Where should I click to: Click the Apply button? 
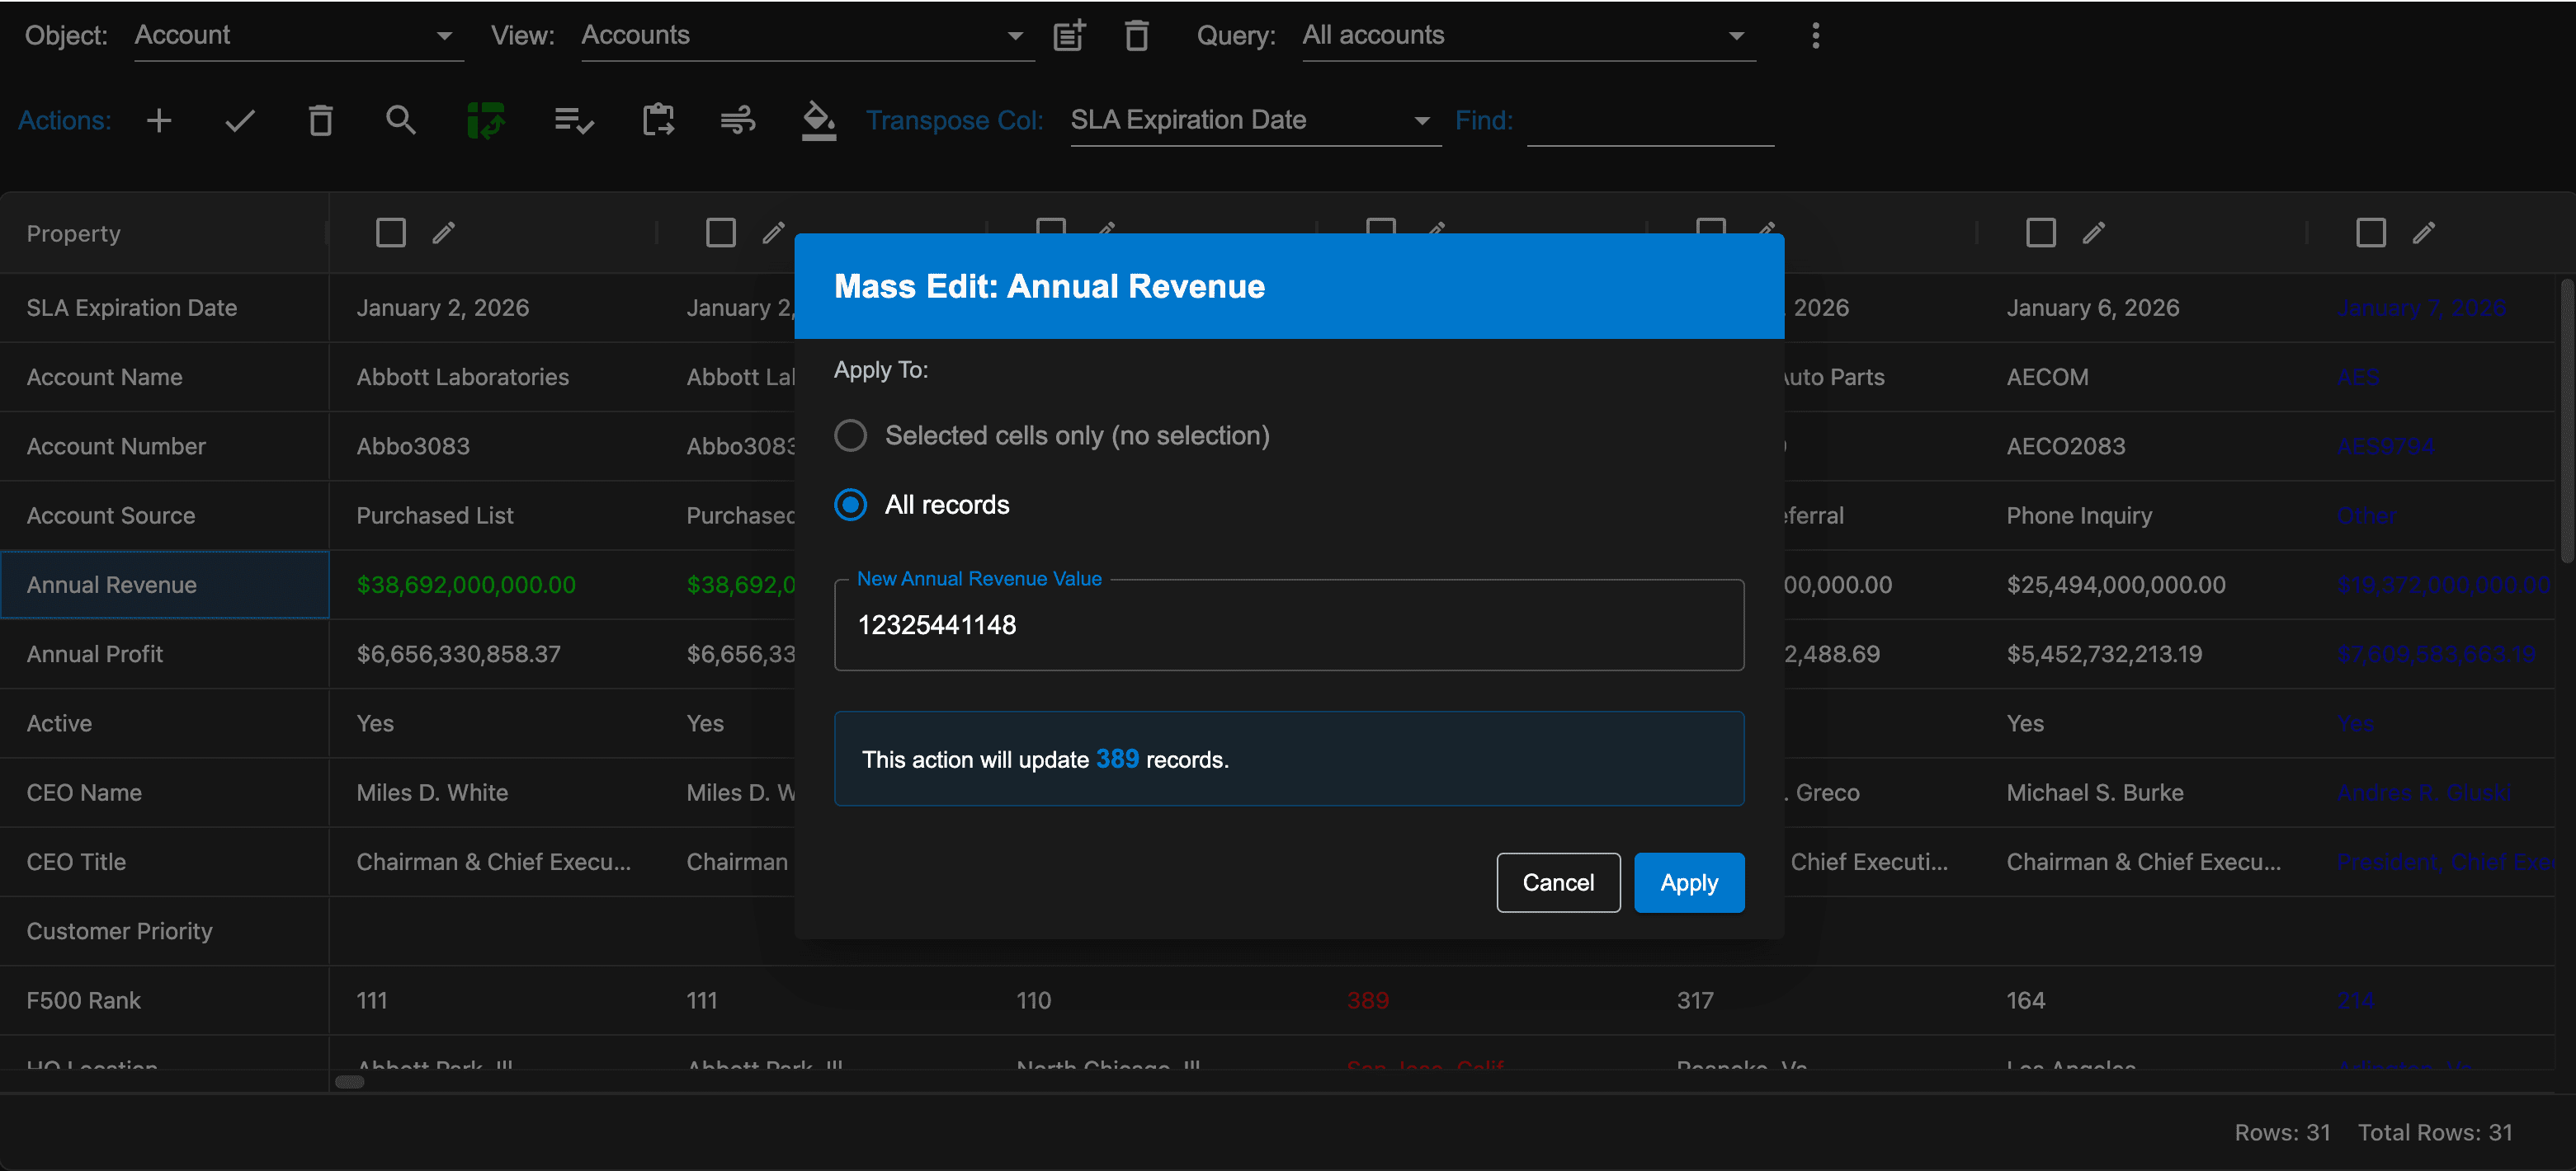[1688, 882]
